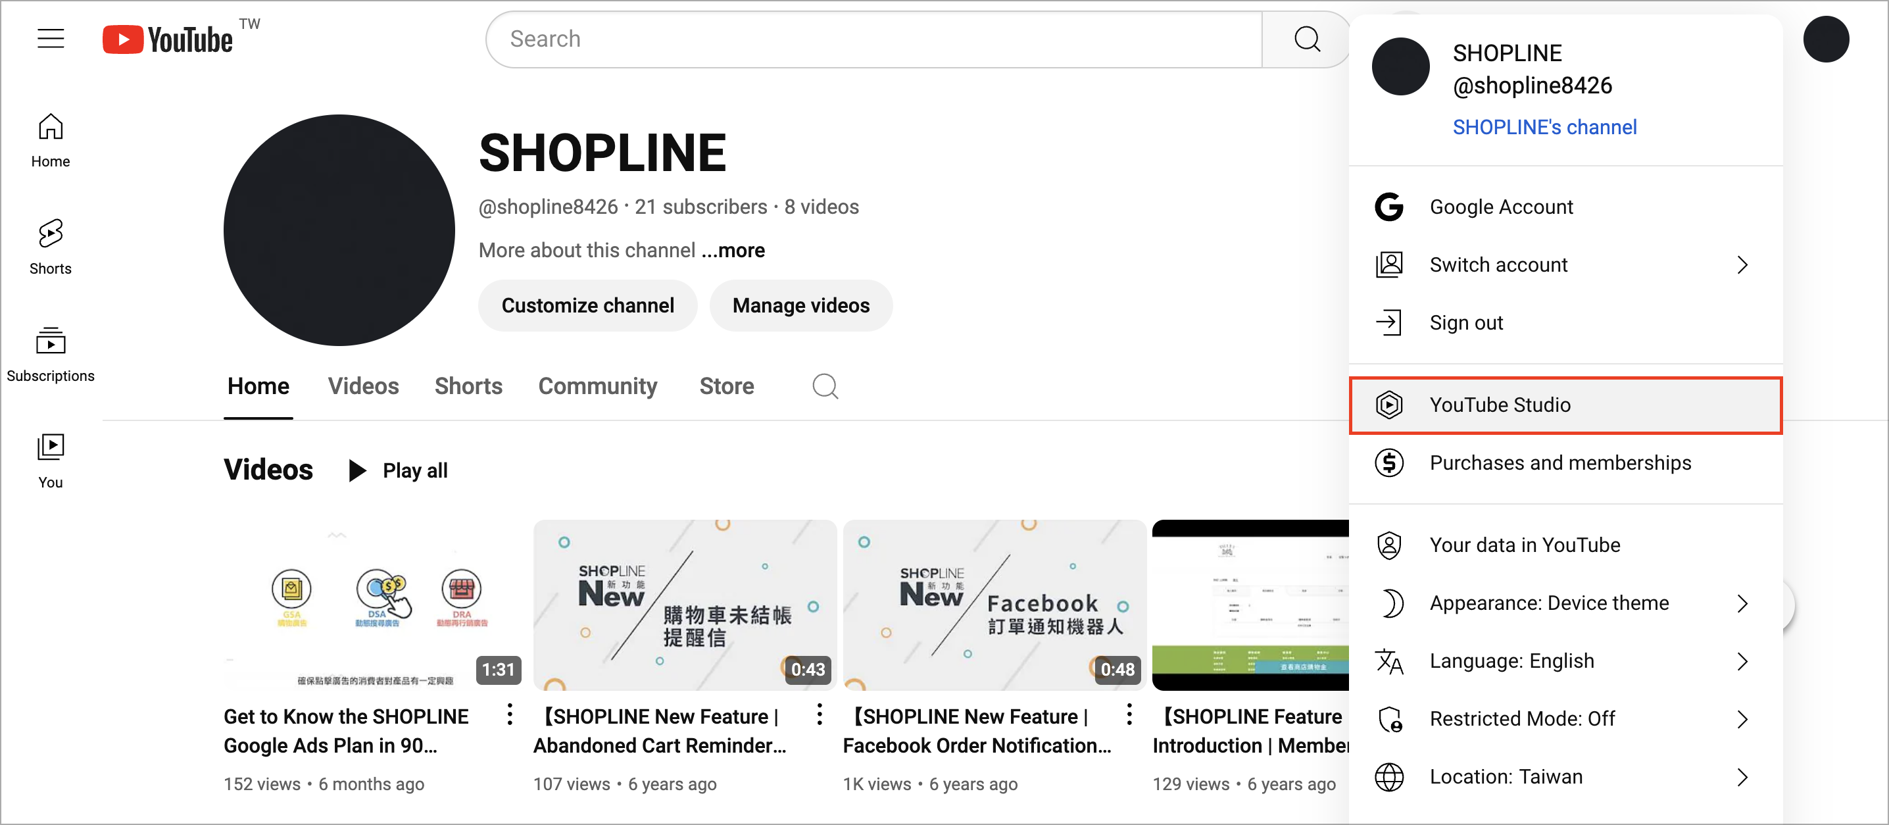This screenshot has width=1889, height=825.
Task: Expand the Appearance submenu chevron
Action: point(1743,603)
